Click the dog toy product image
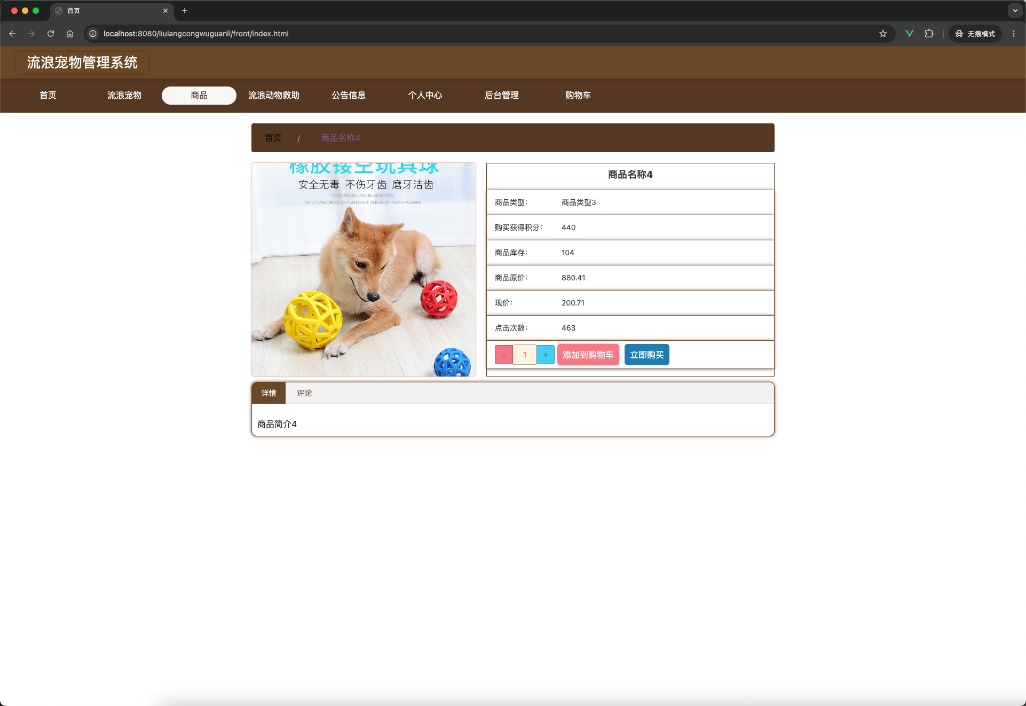This screenshot has height=706, width=1026. pos(364,270)
